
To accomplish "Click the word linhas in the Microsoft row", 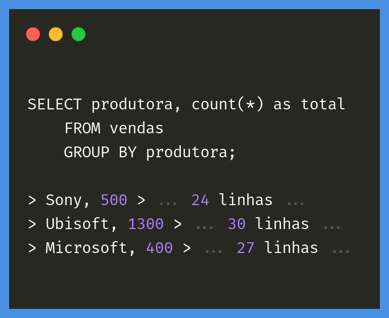I will pyautogui.click(x=291, y=248).
